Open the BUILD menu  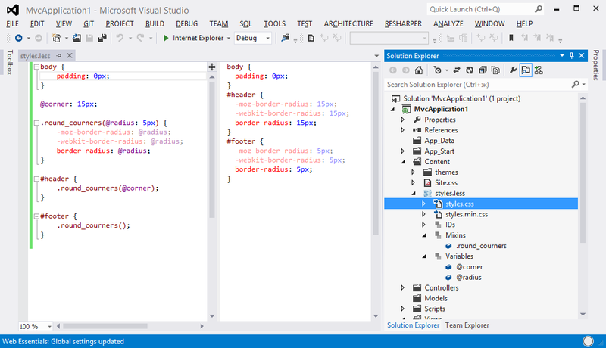coord(155,24)
